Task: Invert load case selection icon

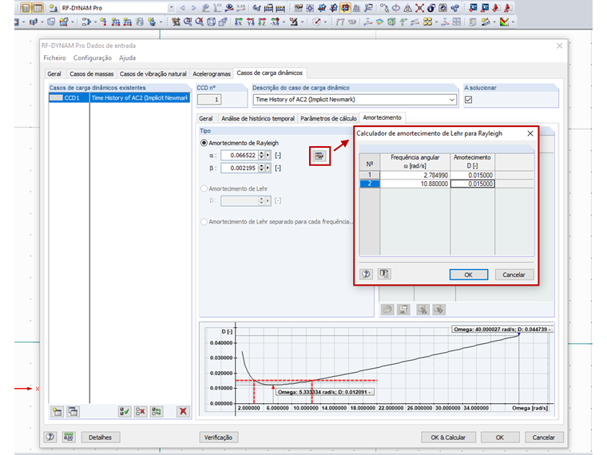Action: pyautogui.click(x=157, y=412)
